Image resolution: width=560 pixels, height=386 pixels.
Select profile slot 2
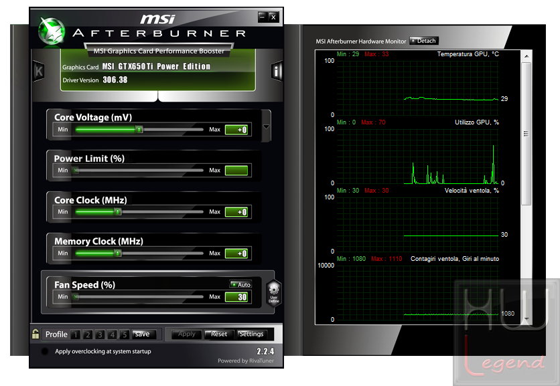click(88, 334)
